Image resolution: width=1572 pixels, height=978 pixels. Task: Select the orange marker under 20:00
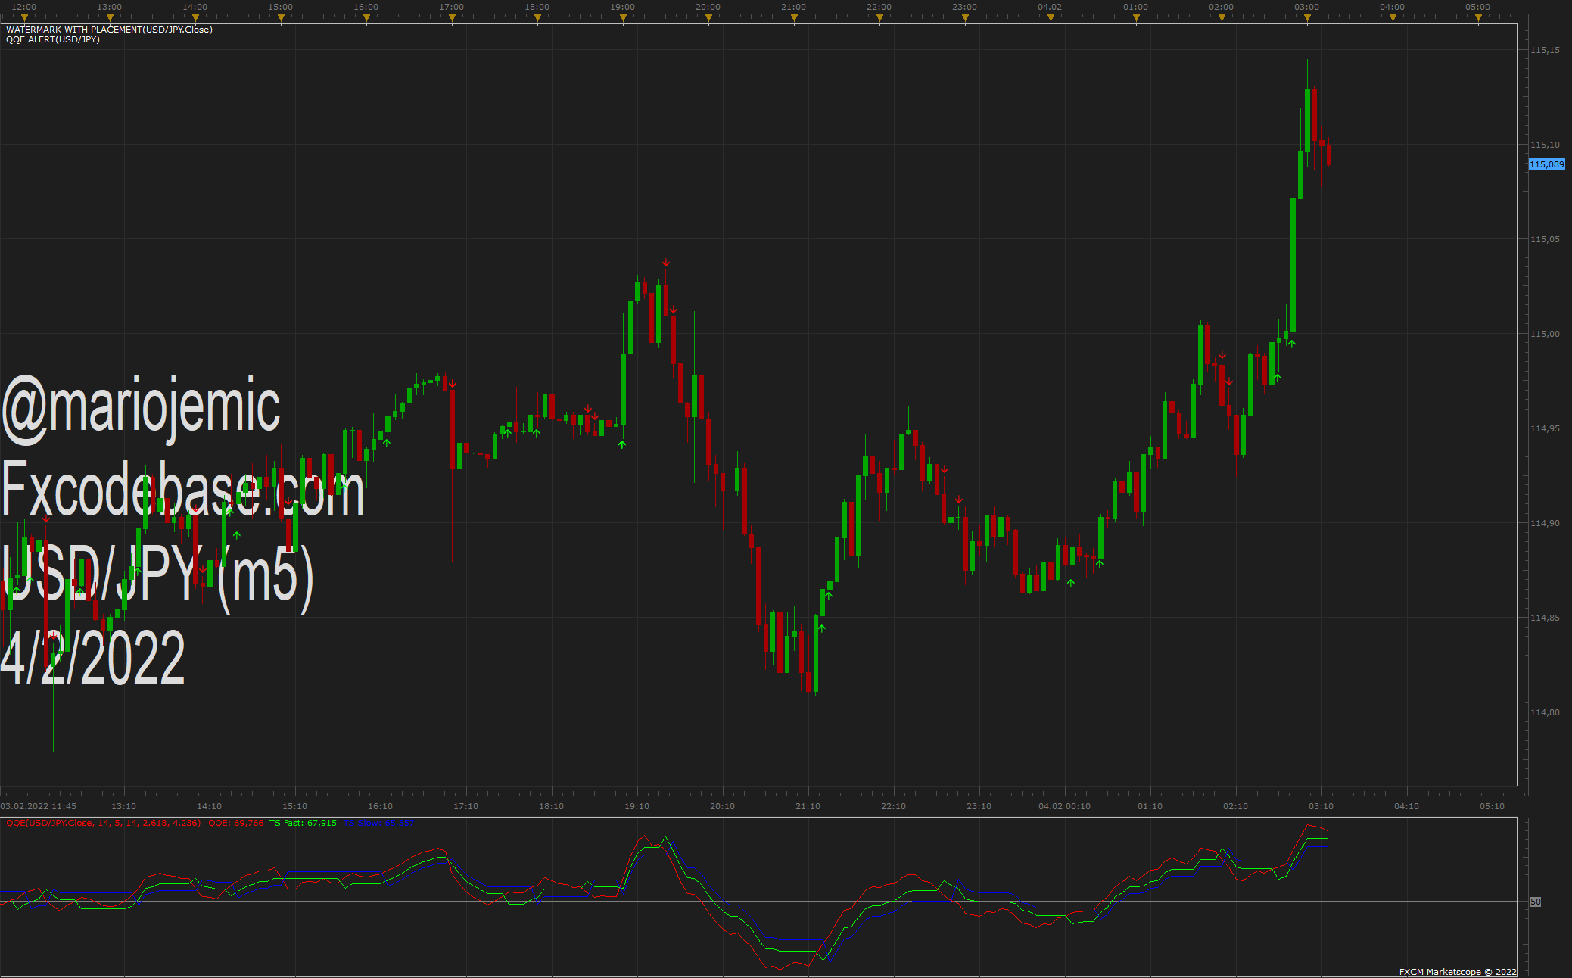click(x=708, y=18)
